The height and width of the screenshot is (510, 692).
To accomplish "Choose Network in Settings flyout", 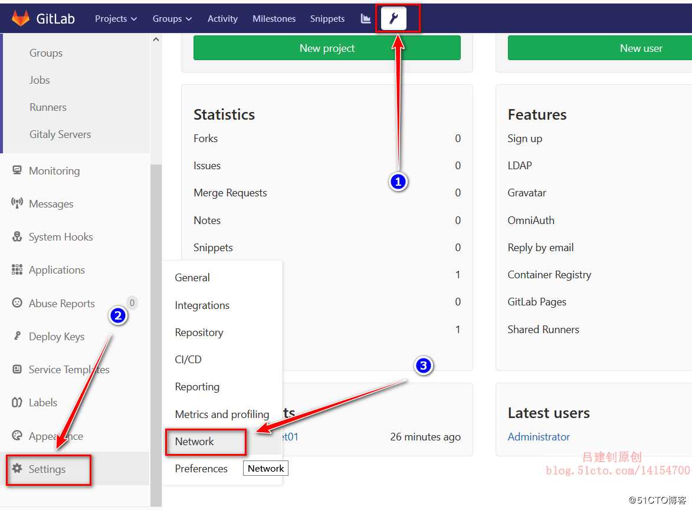I will (194, 442).
